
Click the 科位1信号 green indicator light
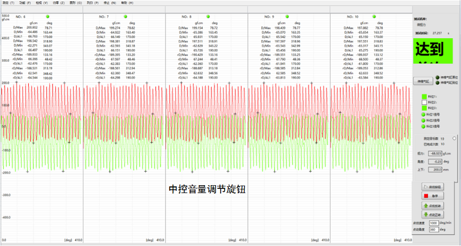point(423,114)
